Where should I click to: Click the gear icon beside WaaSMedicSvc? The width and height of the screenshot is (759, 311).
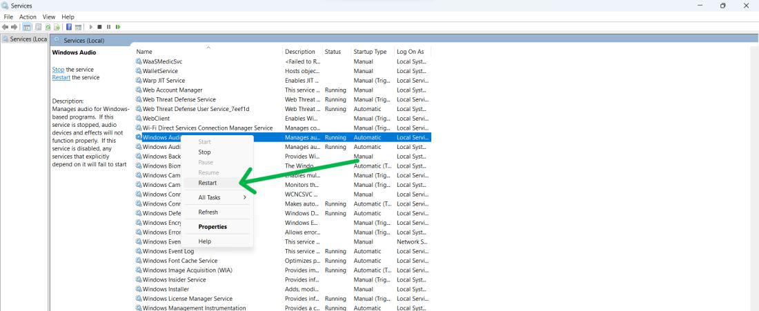point(139,61)
